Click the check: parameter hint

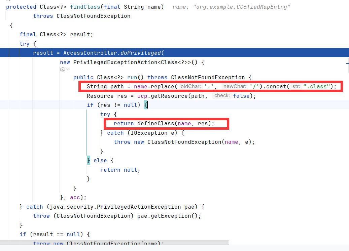(x=222, y=95)
